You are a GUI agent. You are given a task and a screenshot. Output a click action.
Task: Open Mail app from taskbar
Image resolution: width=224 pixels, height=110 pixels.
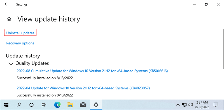tap(83, 105)
